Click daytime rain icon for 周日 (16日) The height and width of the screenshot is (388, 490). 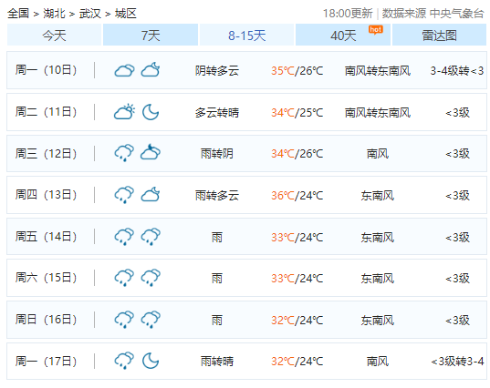124,320
